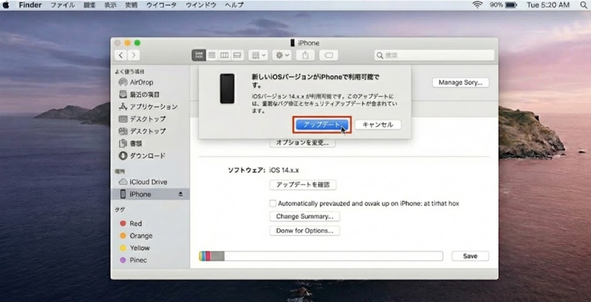Click the Wi-Fi status icon
Viewport: 591px width, 302px height.
click(477, 5)
